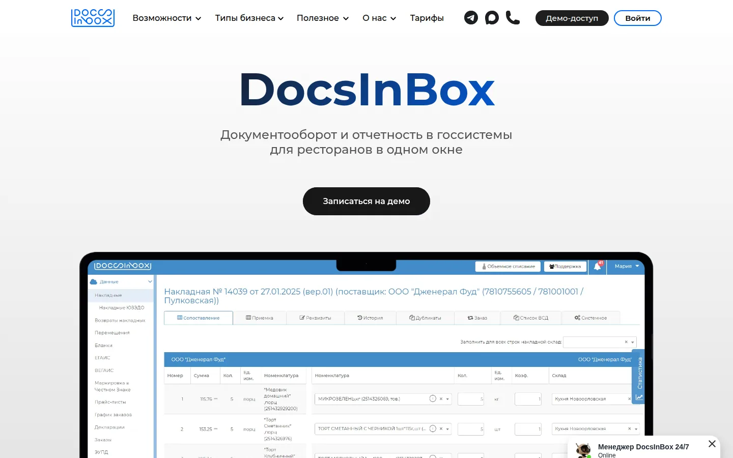This screenshot has width=733, height=458.
Task: Click the chat manager robot avatar
Action: [x=583, y=450]
